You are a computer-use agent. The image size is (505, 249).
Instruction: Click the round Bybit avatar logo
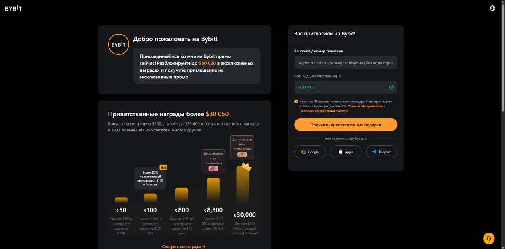click(119, 44)
